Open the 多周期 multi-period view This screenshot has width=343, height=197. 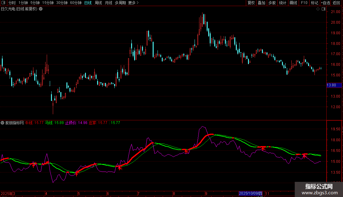pos(120,3)
